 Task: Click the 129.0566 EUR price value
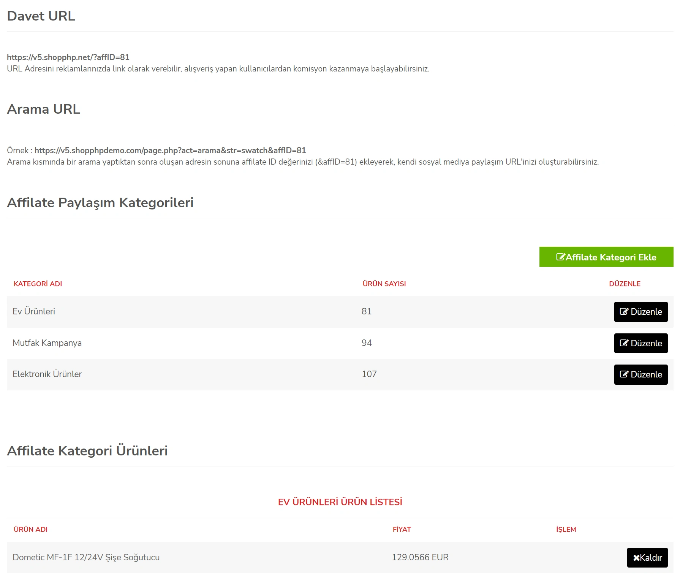(x=420, y=557)
